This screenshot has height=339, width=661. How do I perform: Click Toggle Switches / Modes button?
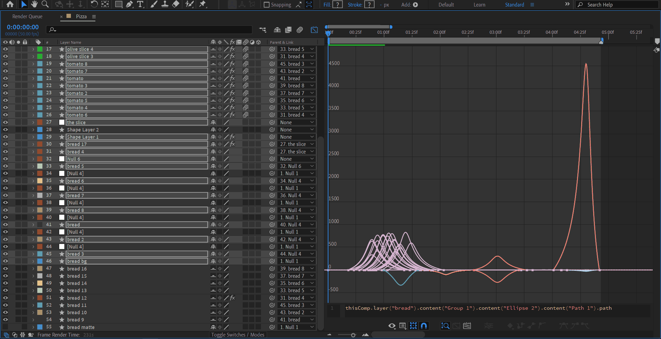238,335
